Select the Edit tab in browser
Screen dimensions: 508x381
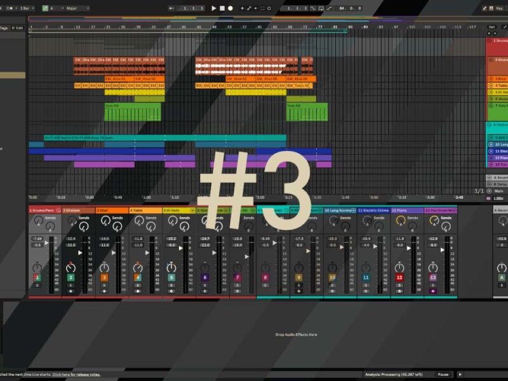click(x=18, y=28)
